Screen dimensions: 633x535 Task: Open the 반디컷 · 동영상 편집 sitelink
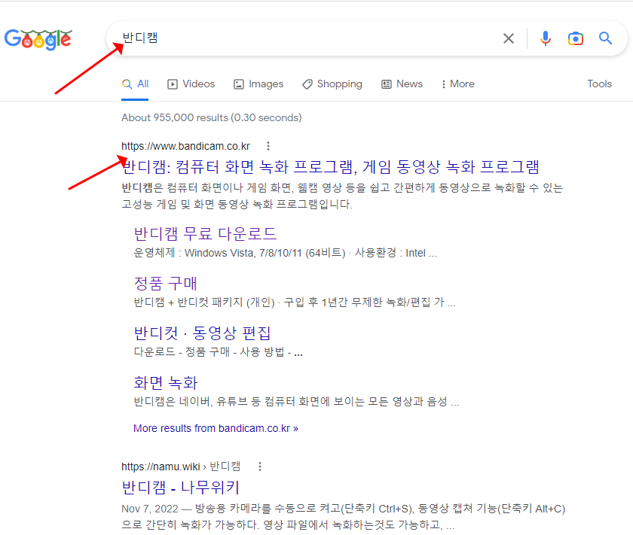(x=202, y=333)
